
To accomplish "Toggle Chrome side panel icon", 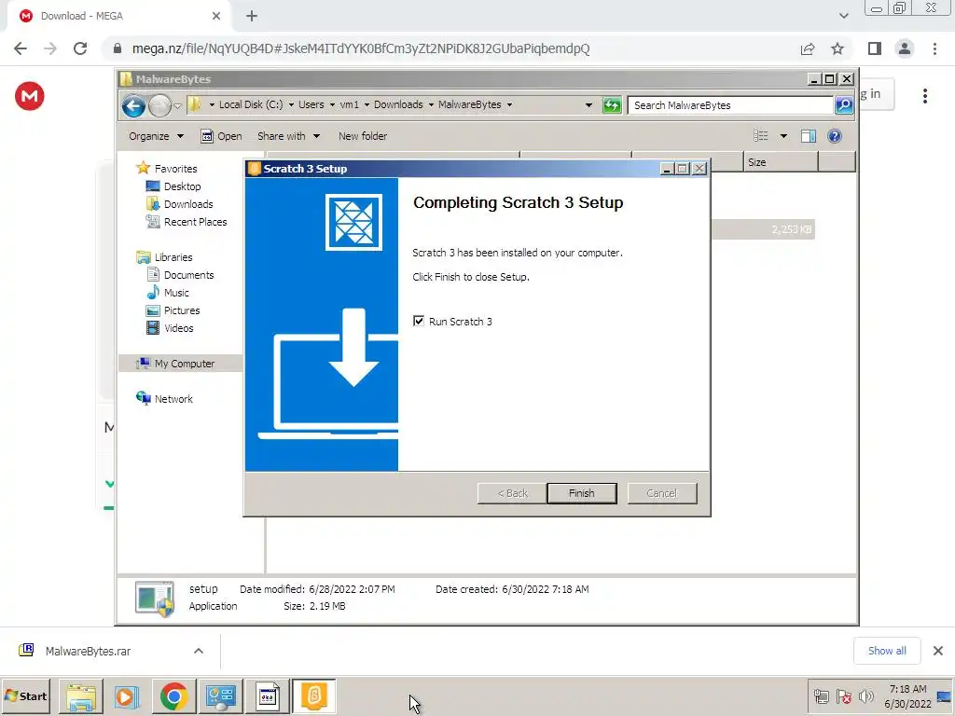I will click(x=875, y=48).
